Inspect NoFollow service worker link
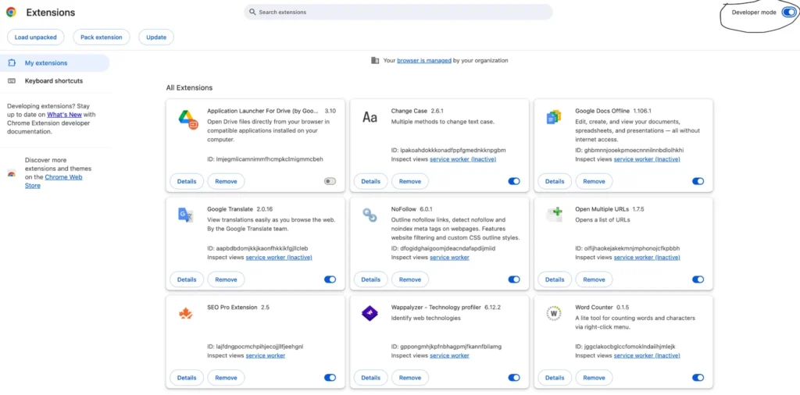 point(449,258)
